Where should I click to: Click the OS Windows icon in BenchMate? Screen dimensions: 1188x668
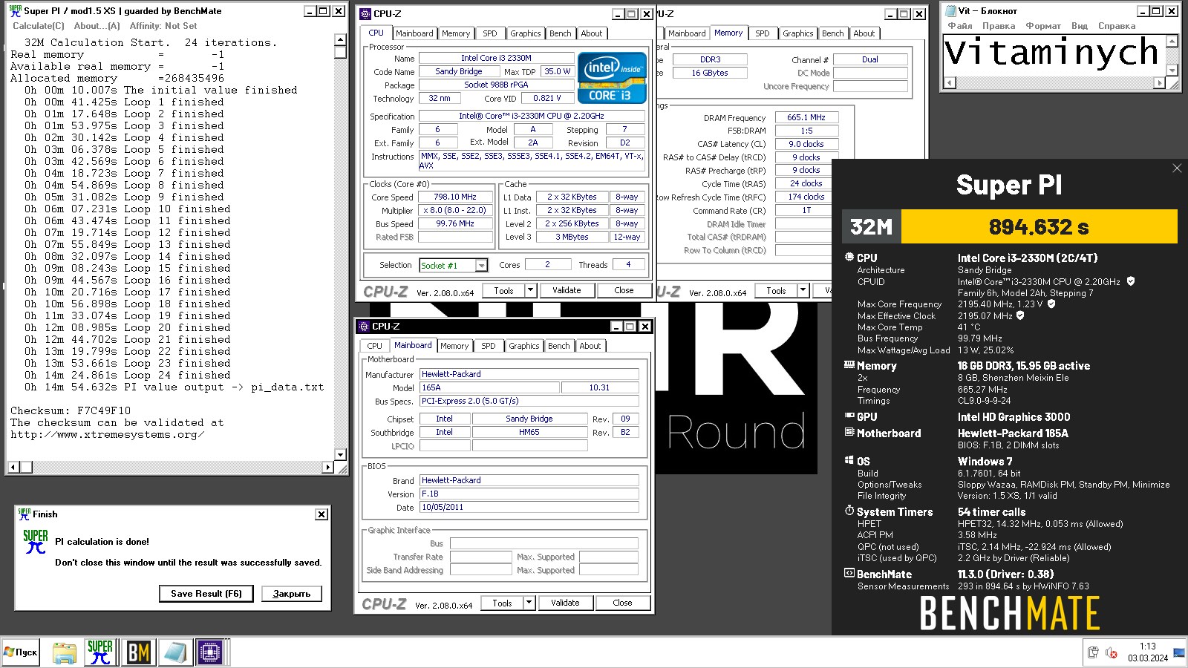pyautogui.click(x=849, y=460)
